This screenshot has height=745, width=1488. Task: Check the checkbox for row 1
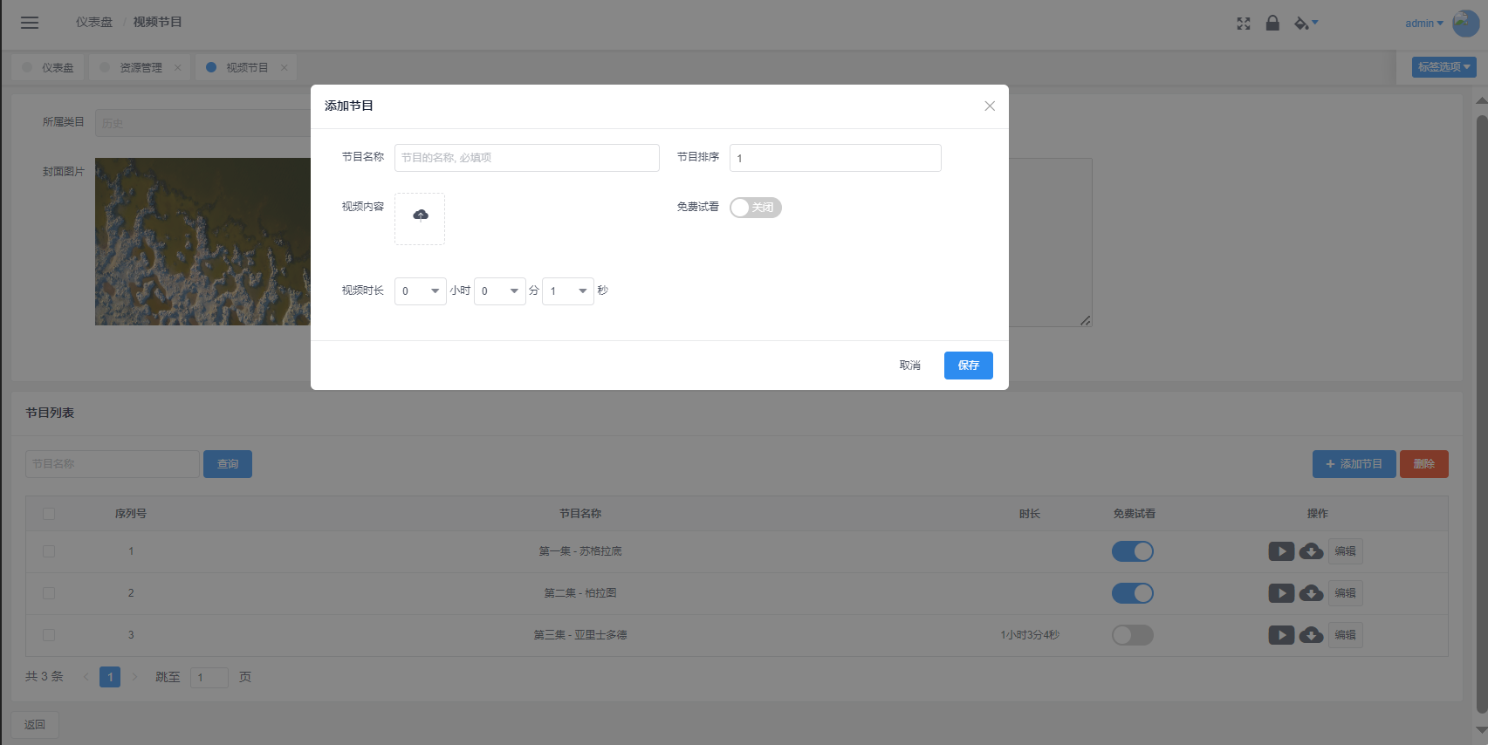(x=49, y=551)
